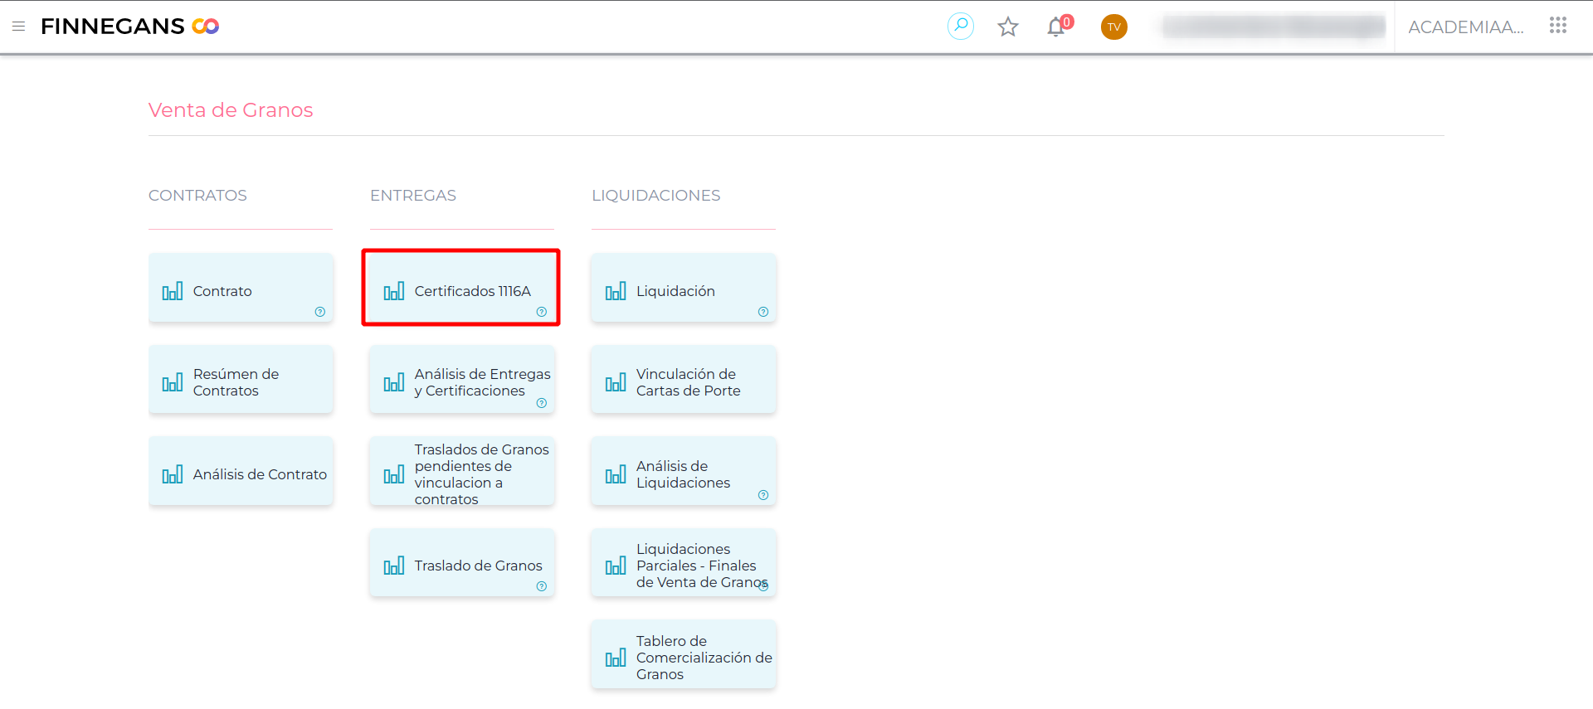This screenshot has width=1593, height=709.
Task: Open Liquidaciones Parciales - Finales tile
Action: 683,565
